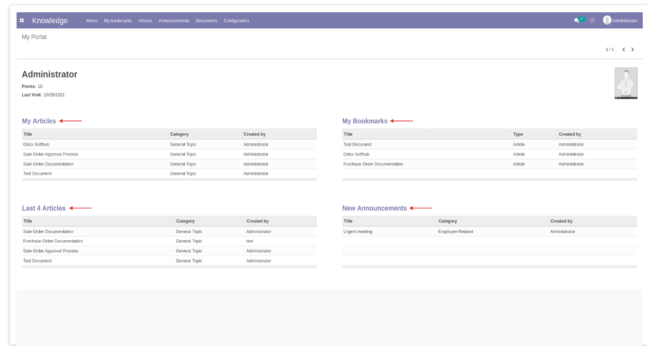Image resolution: width=647 pixels, height=346 pixels.
Task: Open Sale Order Approval Process in My Articles
Action: 169,154
